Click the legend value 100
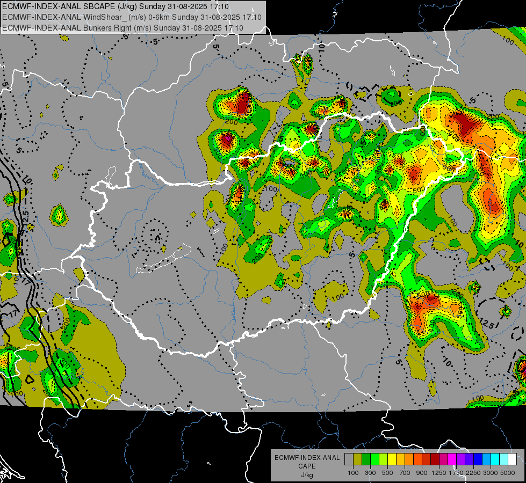 click(353, 473)
